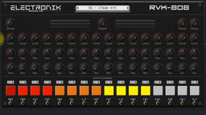Screen dimensions: 206x115
Task: Open output channel selector above CB pad
Action: click(170, 82)
